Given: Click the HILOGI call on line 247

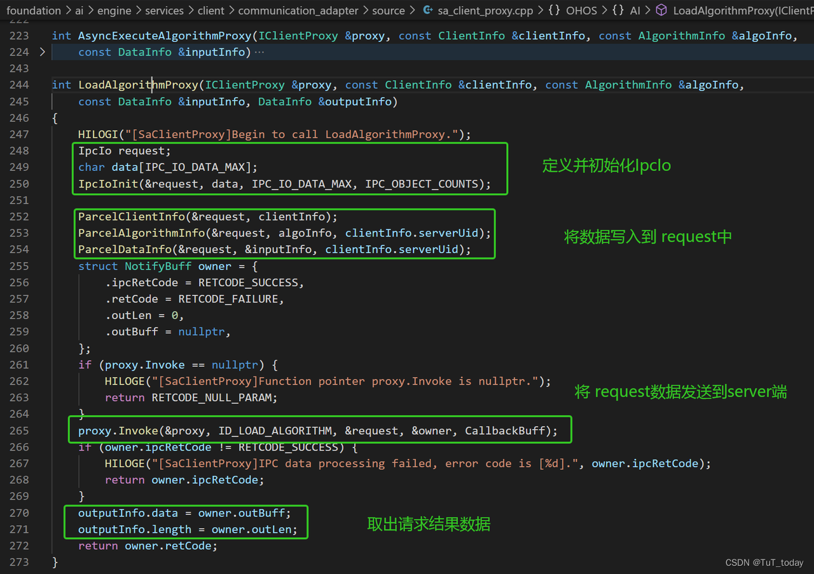Looking at the screenshot, I should 275,135.
